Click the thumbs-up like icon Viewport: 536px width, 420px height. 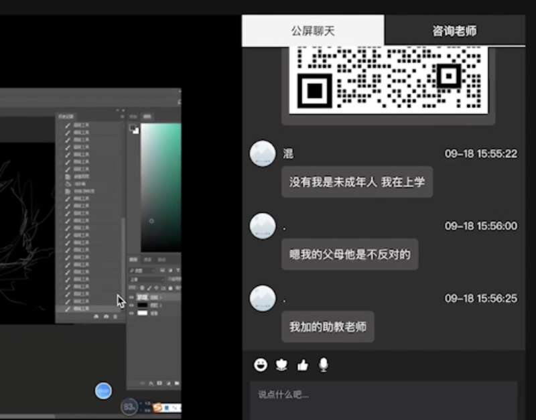pyautogui.click(x=301, y=364)
